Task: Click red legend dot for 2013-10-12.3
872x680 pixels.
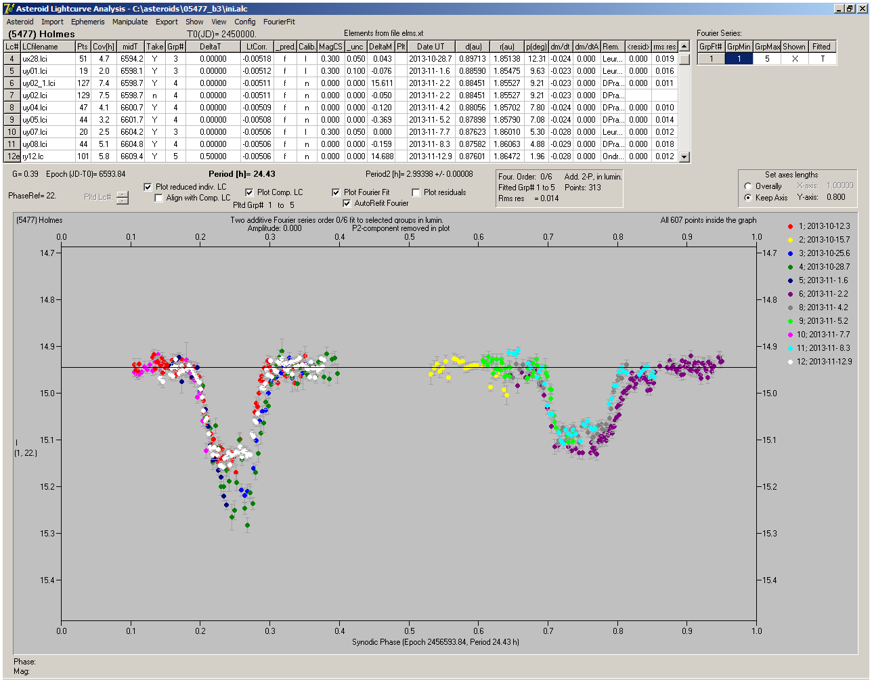Action: click(791, 226)
